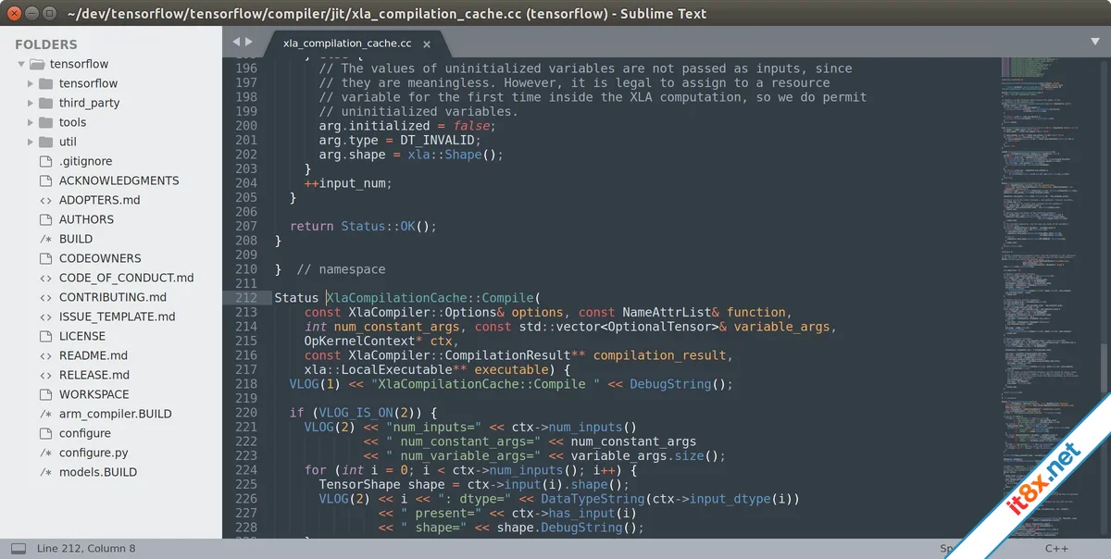Click the LICENSE file icon
The image size is (1111, 559).
[x=45, y=336]
